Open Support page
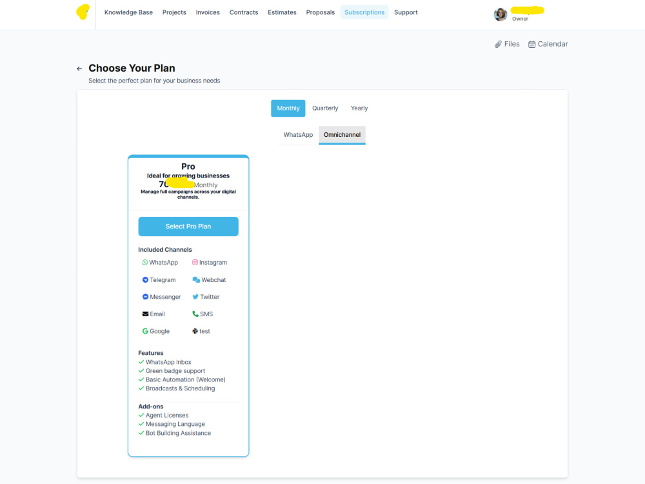The image size is (645, 484). pos(406,12)
